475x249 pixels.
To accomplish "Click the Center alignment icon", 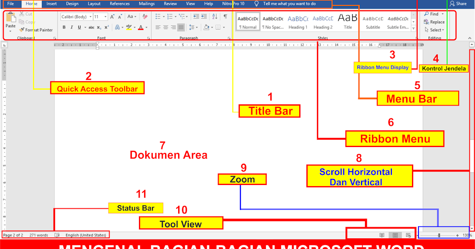I will 165,27.
